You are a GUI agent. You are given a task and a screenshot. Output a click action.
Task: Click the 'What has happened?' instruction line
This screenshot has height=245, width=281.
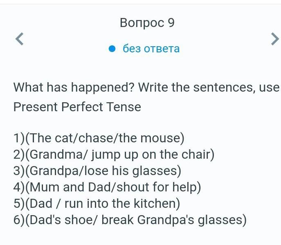[146, 88]
